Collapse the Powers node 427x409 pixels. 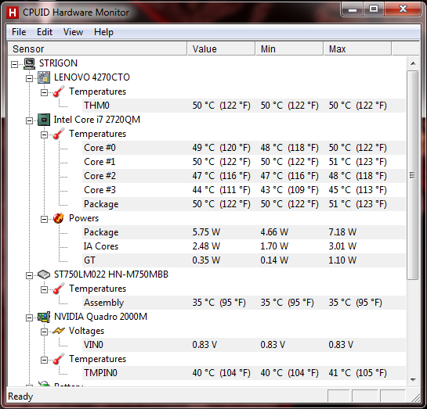[44, 219]
